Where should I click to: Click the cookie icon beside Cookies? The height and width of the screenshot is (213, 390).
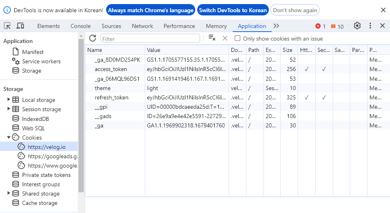point(16,137)
